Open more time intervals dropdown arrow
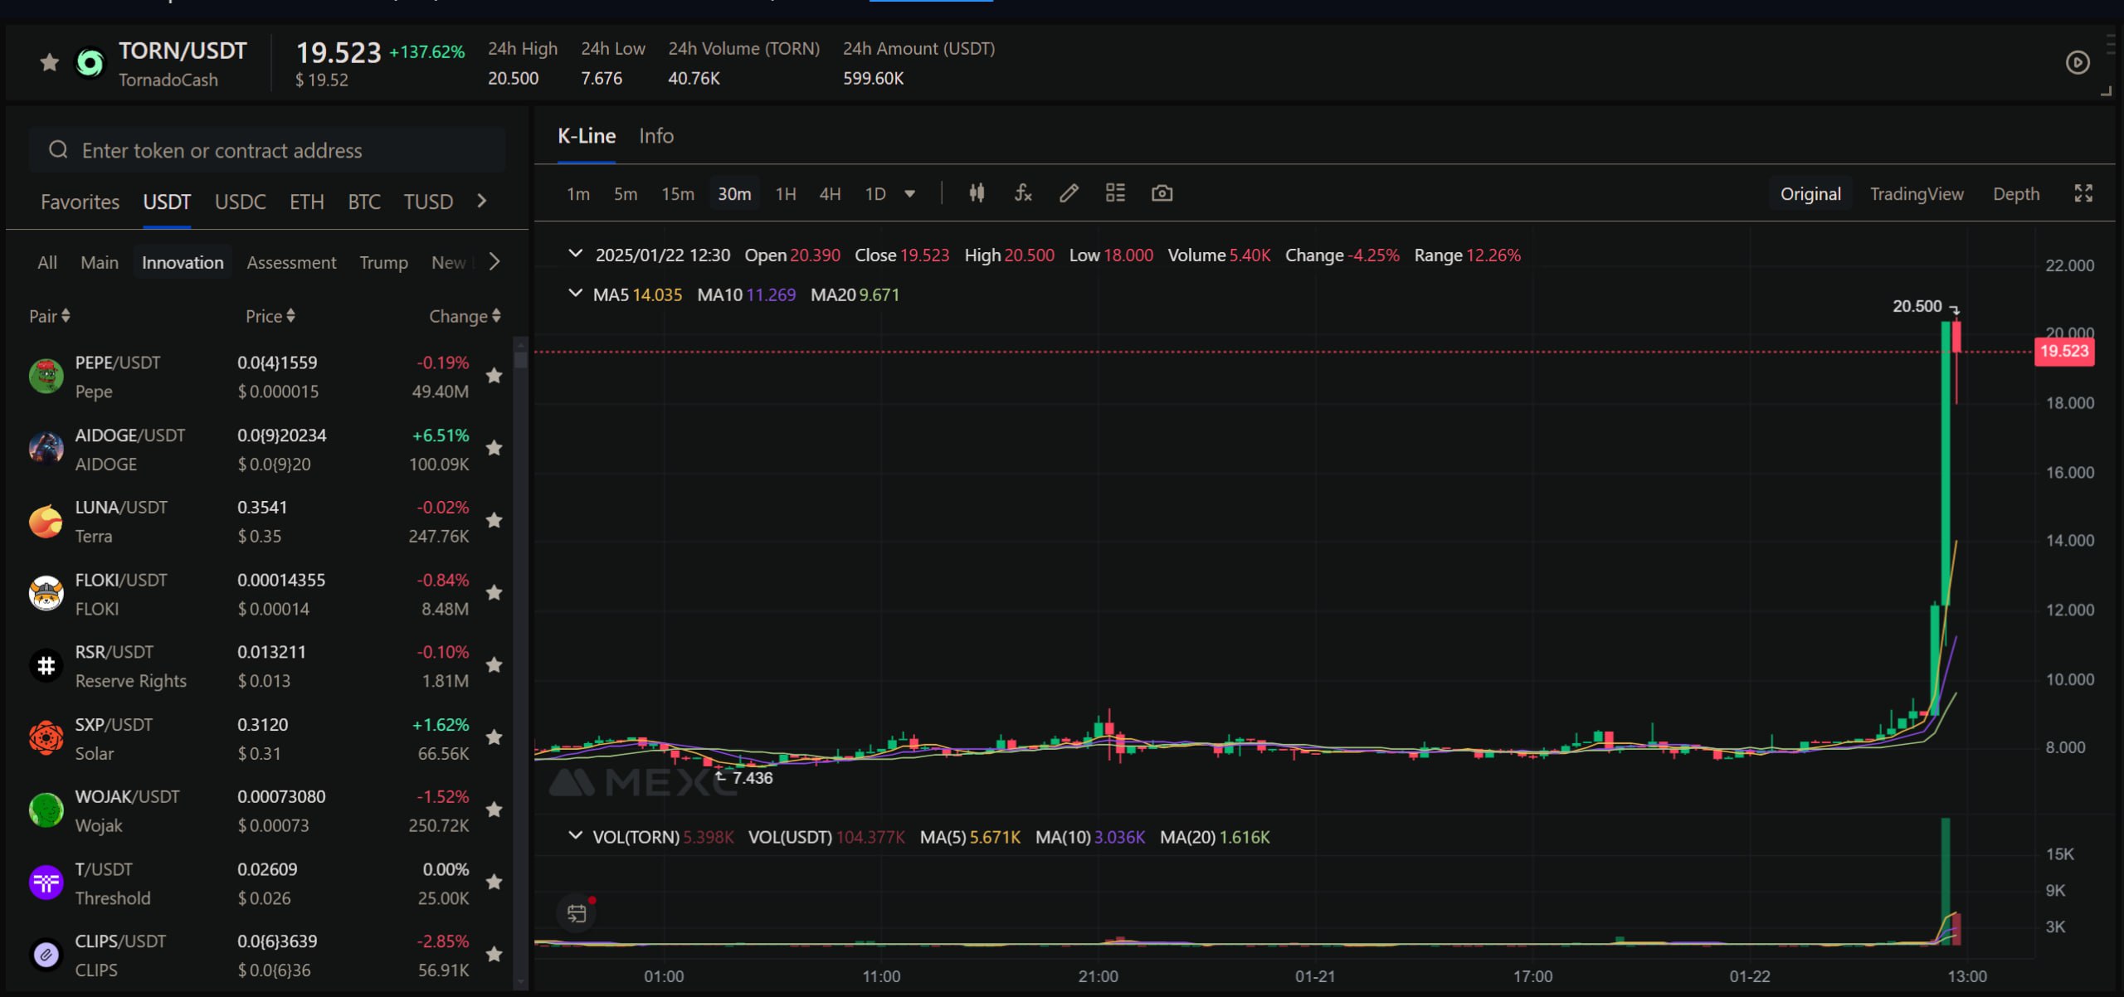The height and width of the screenshot is (997, 2124). pyautogui.click(x=910, y=194)
